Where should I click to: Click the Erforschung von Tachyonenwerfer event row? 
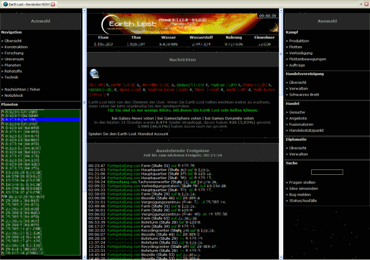(153, 182)
